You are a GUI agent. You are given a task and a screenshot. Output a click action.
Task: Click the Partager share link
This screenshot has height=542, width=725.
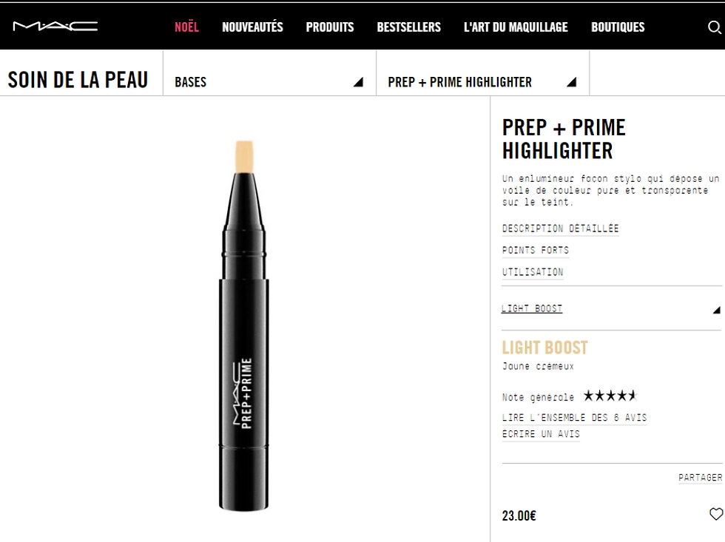click(700, 478)
